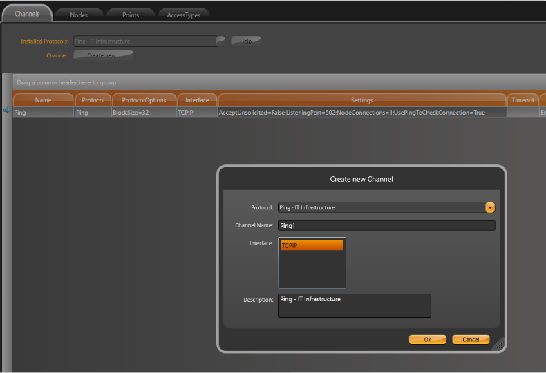Click the Help button
This screenshot has height=373, width=546.
(245, 41)
